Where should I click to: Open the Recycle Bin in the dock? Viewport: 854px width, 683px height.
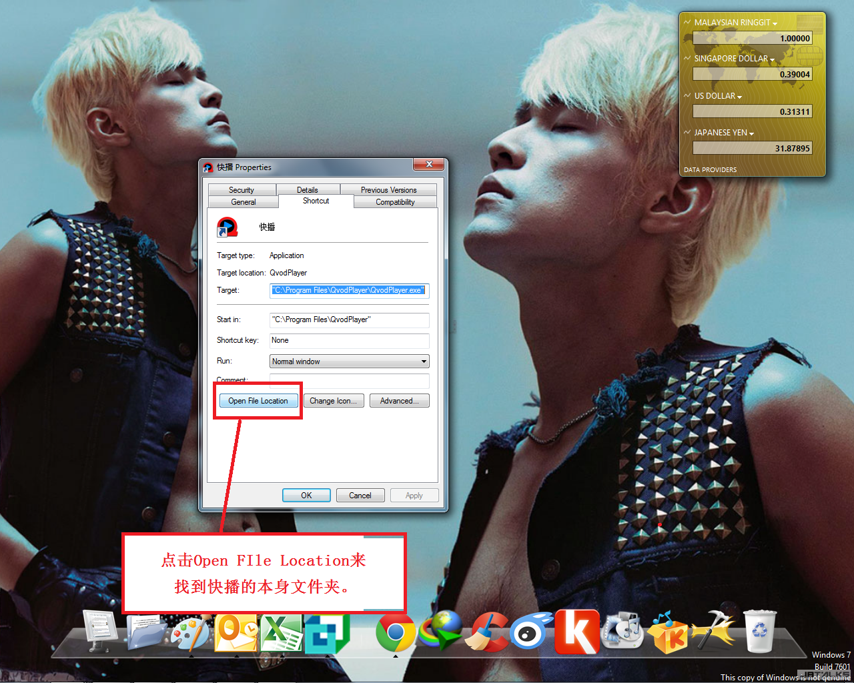tap(760, 631)
